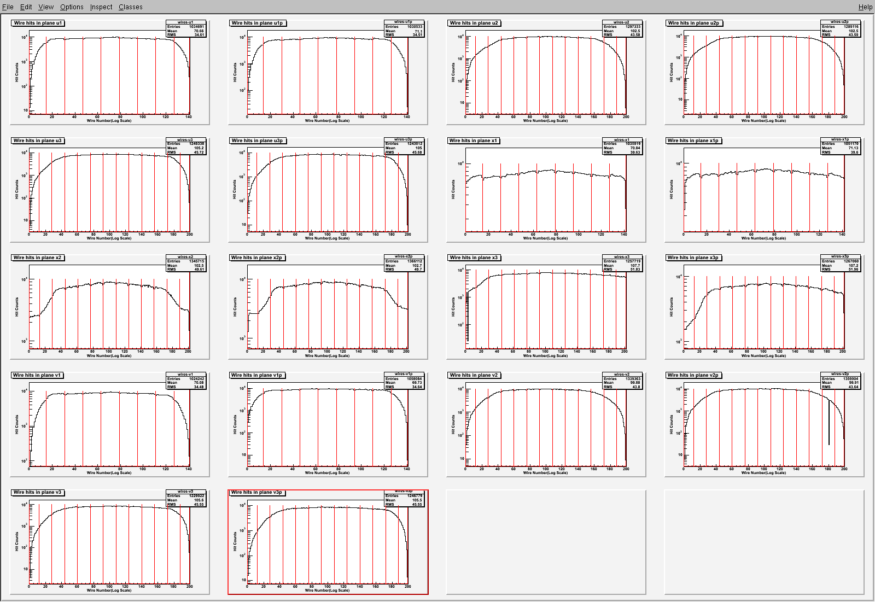
Task: Click the wires-x1 statistics box
Action: tap(622, 147)
